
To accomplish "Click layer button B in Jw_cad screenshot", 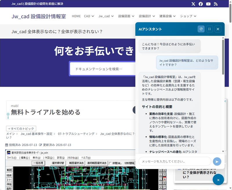I will 164,183.
